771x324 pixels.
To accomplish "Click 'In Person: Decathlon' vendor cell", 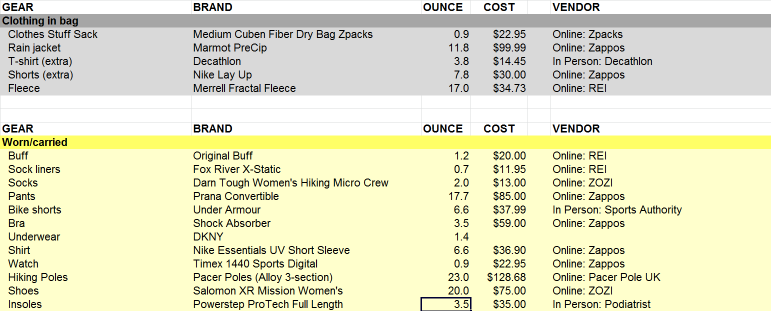I will coord(602,61).
